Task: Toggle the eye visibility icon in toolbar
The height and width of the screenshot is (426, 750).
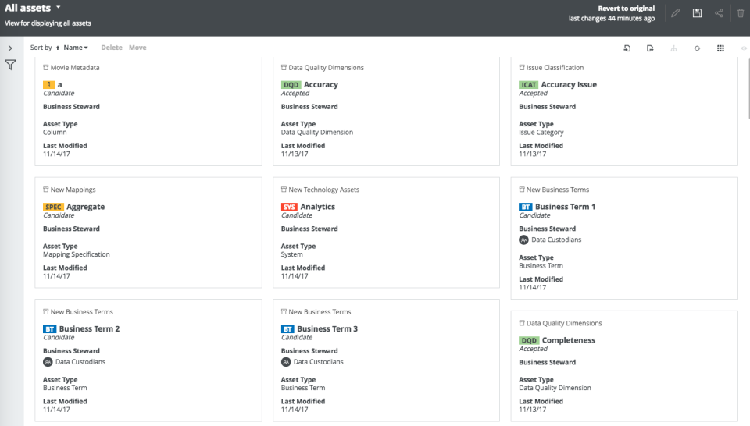Action: point(743,48)
